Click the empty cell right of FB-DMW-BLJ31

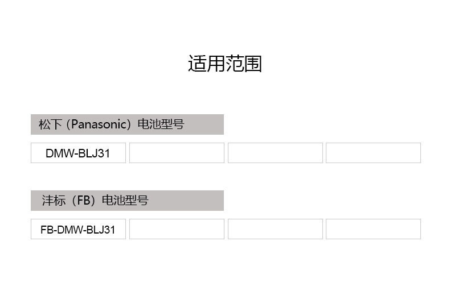(x=177, y=229)
